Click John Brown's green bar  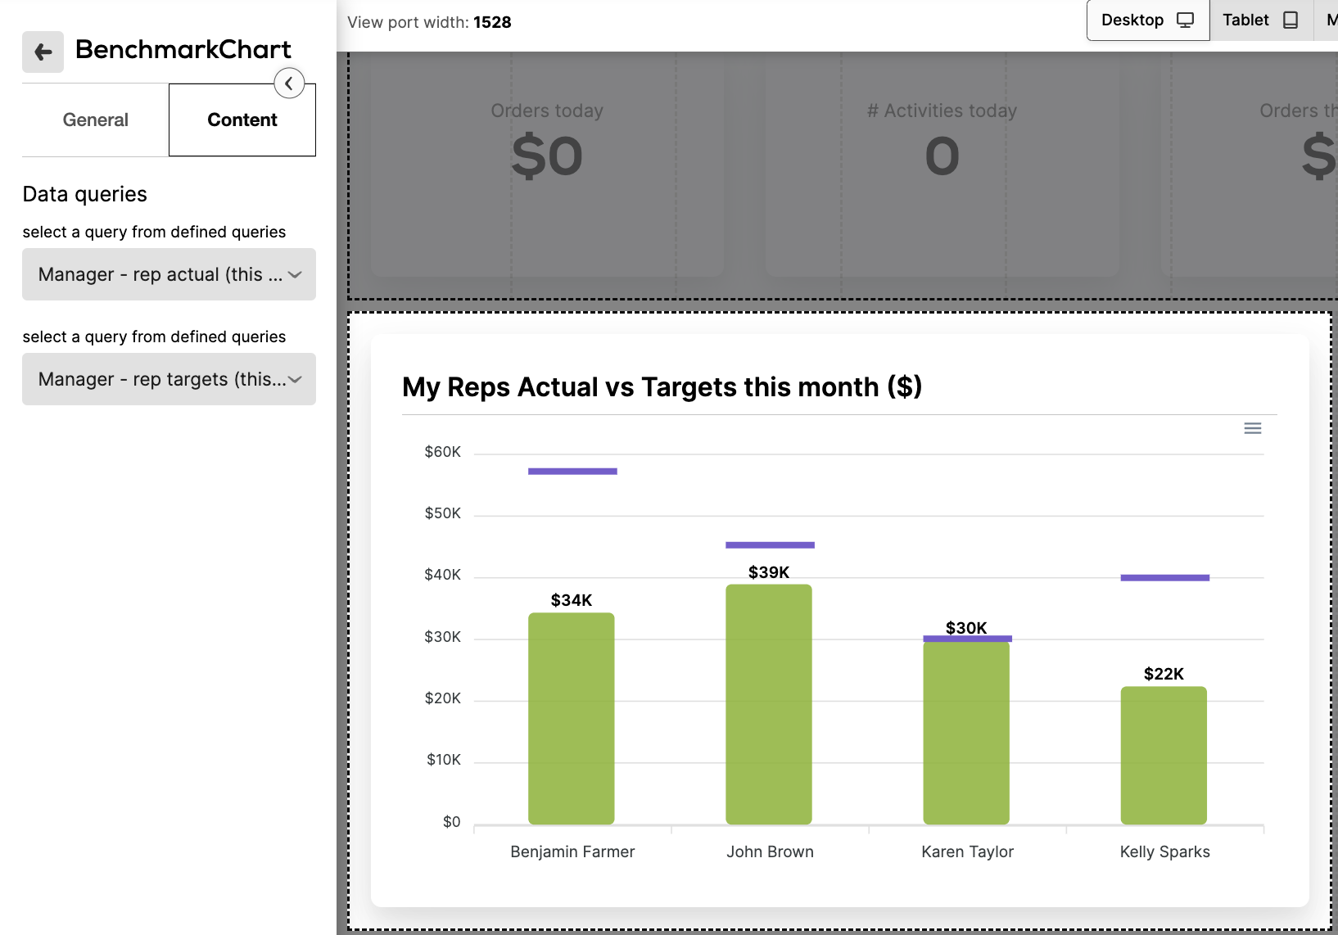769,704
